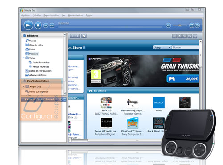Open the Gran Turismo thumbnail beside minis
Screen dimensions: 223x165
185,103
